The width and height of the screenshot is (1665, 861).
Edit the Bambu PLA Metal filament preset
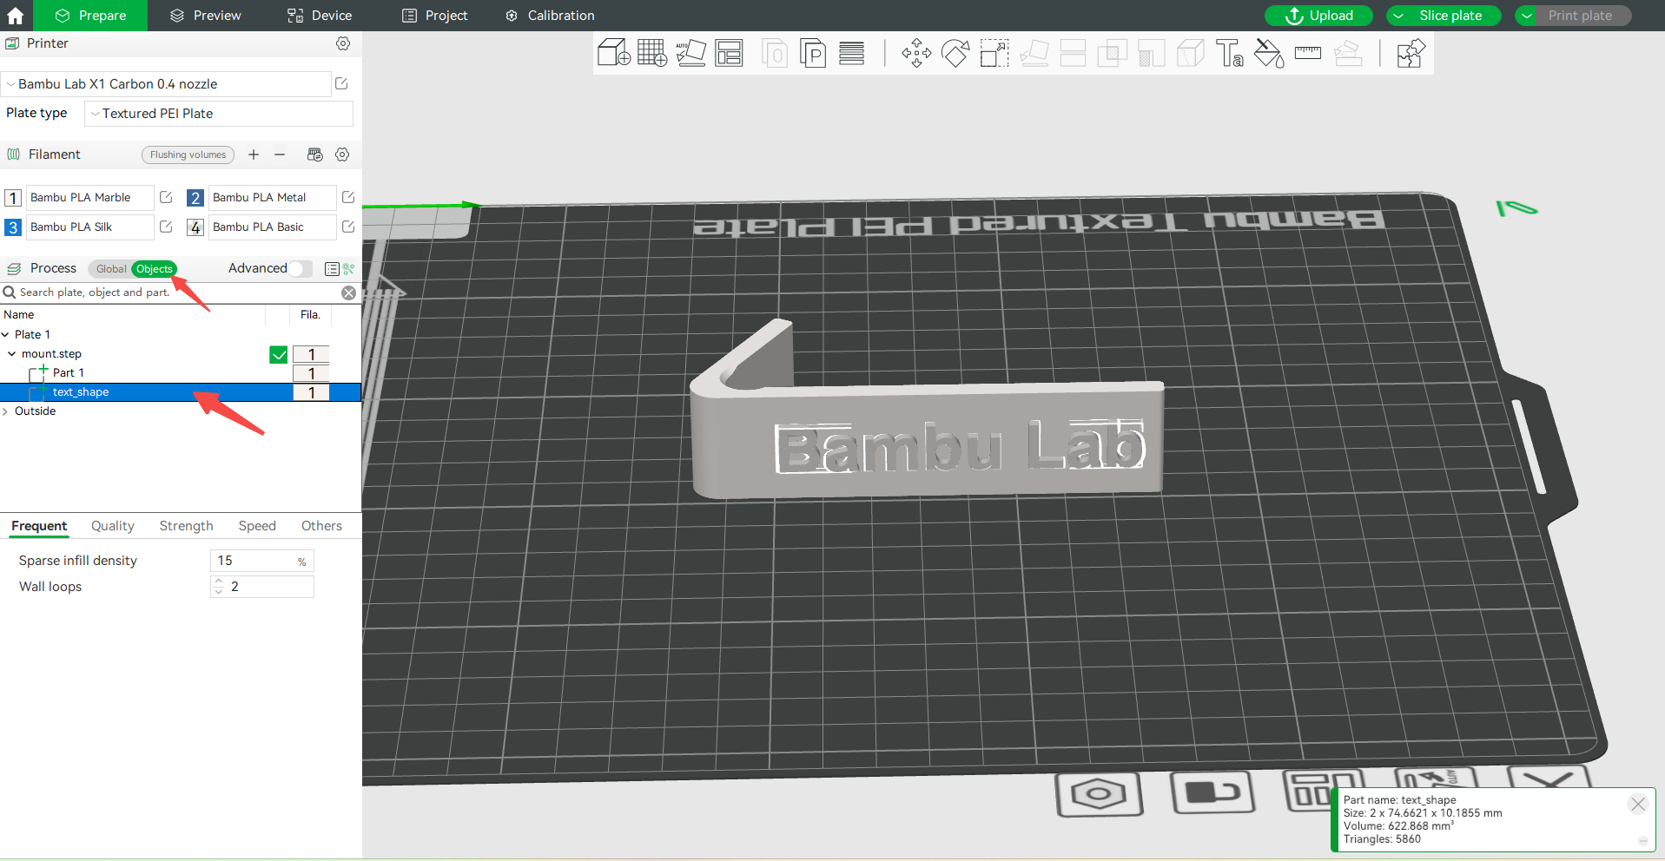pos(348,197)
